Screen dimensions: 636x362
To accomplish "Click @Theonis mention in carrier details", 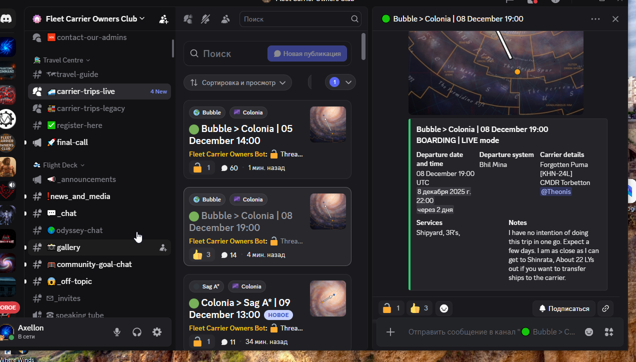I will pyautogui.click(x=555, y=191).
